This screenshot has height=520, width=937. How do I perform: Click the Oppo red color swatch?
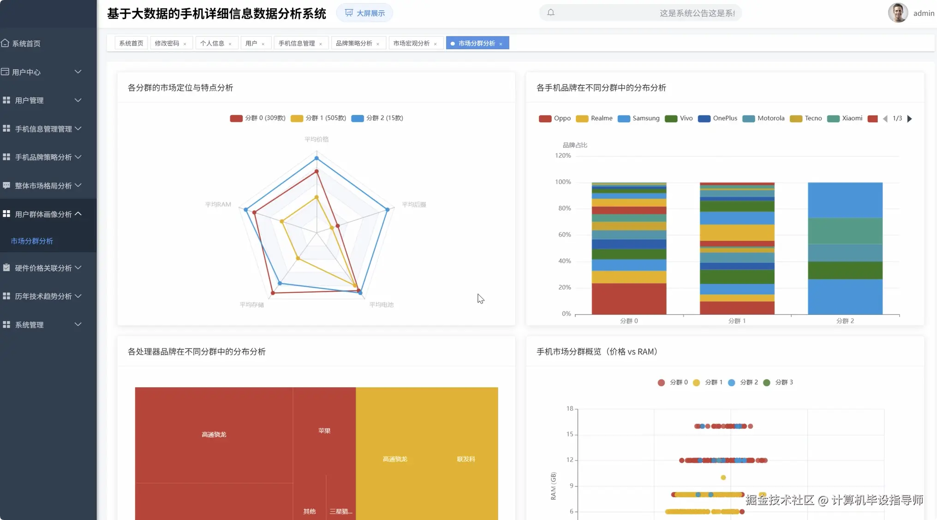coord(545,118)
